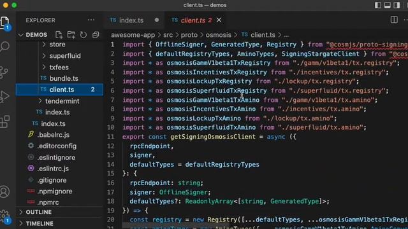
Task: Refresh the Explorer file tree
Action: click(84, 35)
